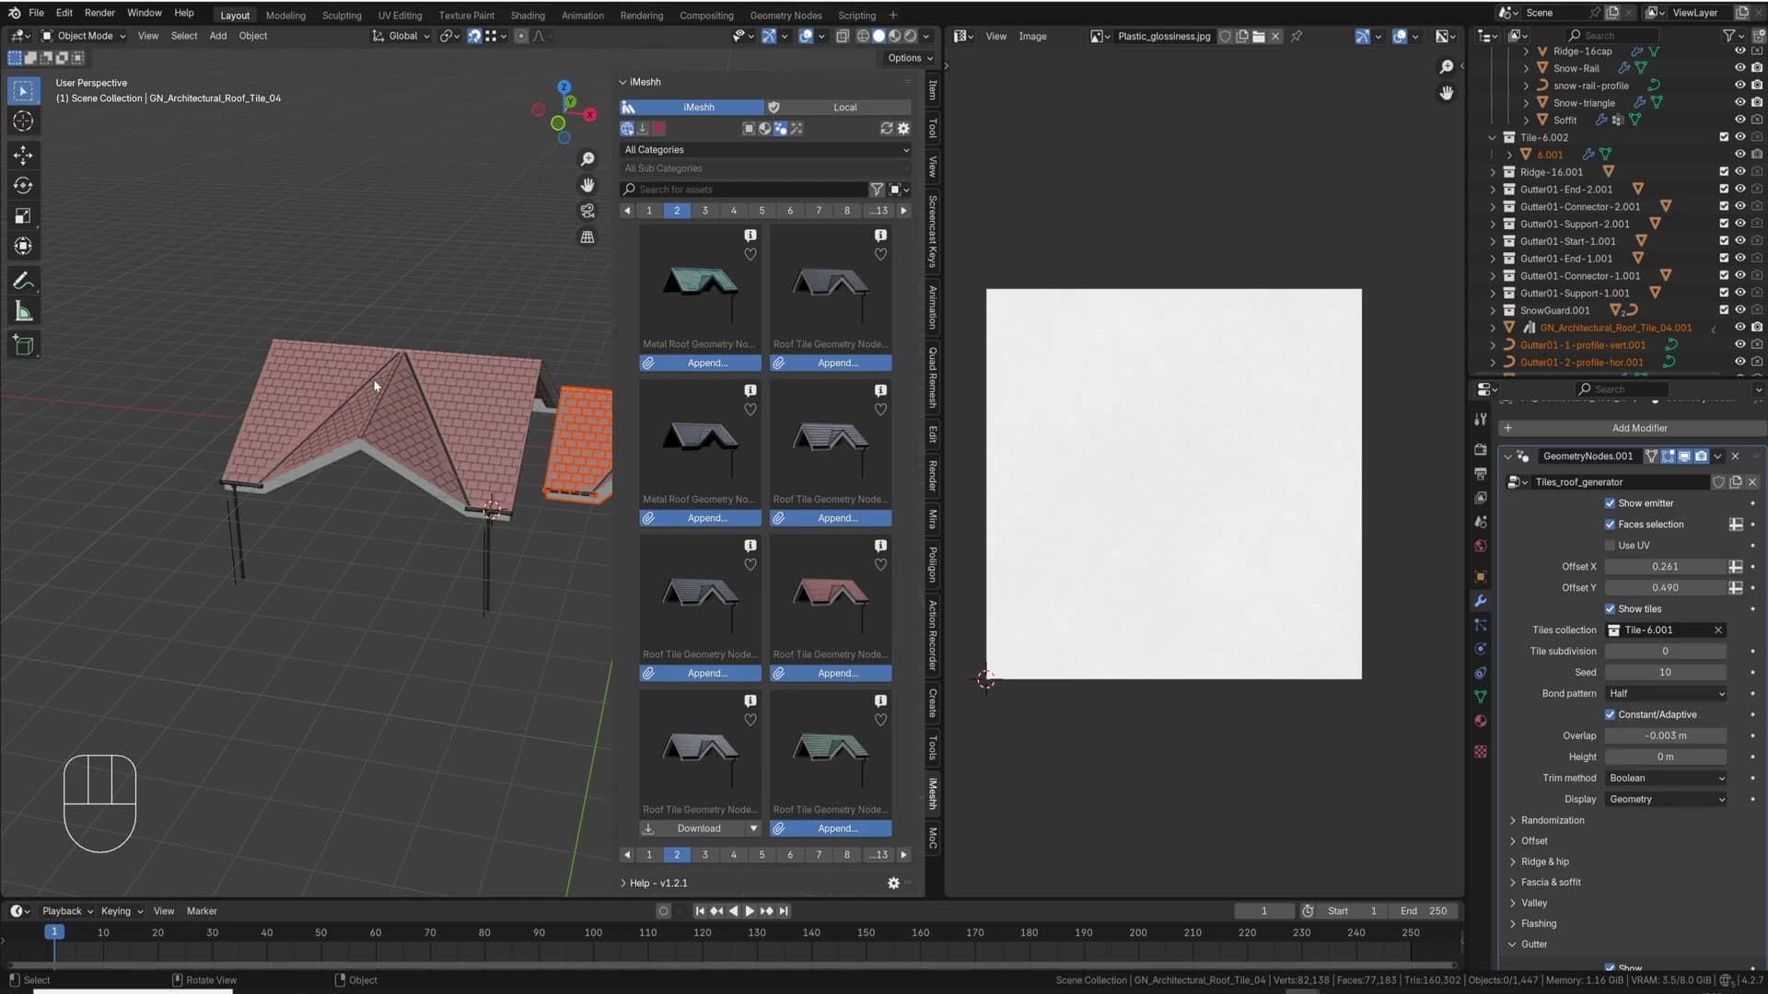Click the image editor pan hand icon
This screenshot has height=994, width=1768.
(1447, 93)
